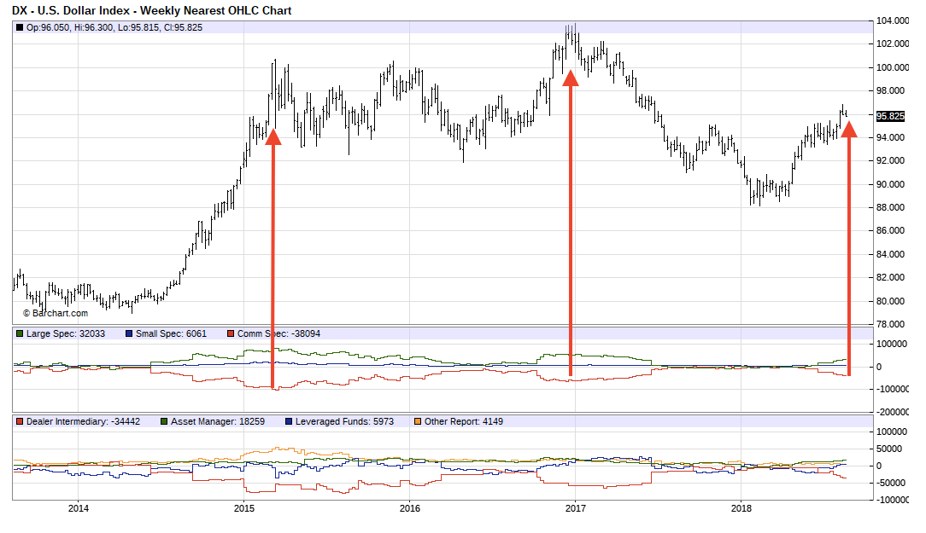Click the Small Spec blue legend swatch
The height and width of the screenshot is (533, 926).
click(129, 333)
